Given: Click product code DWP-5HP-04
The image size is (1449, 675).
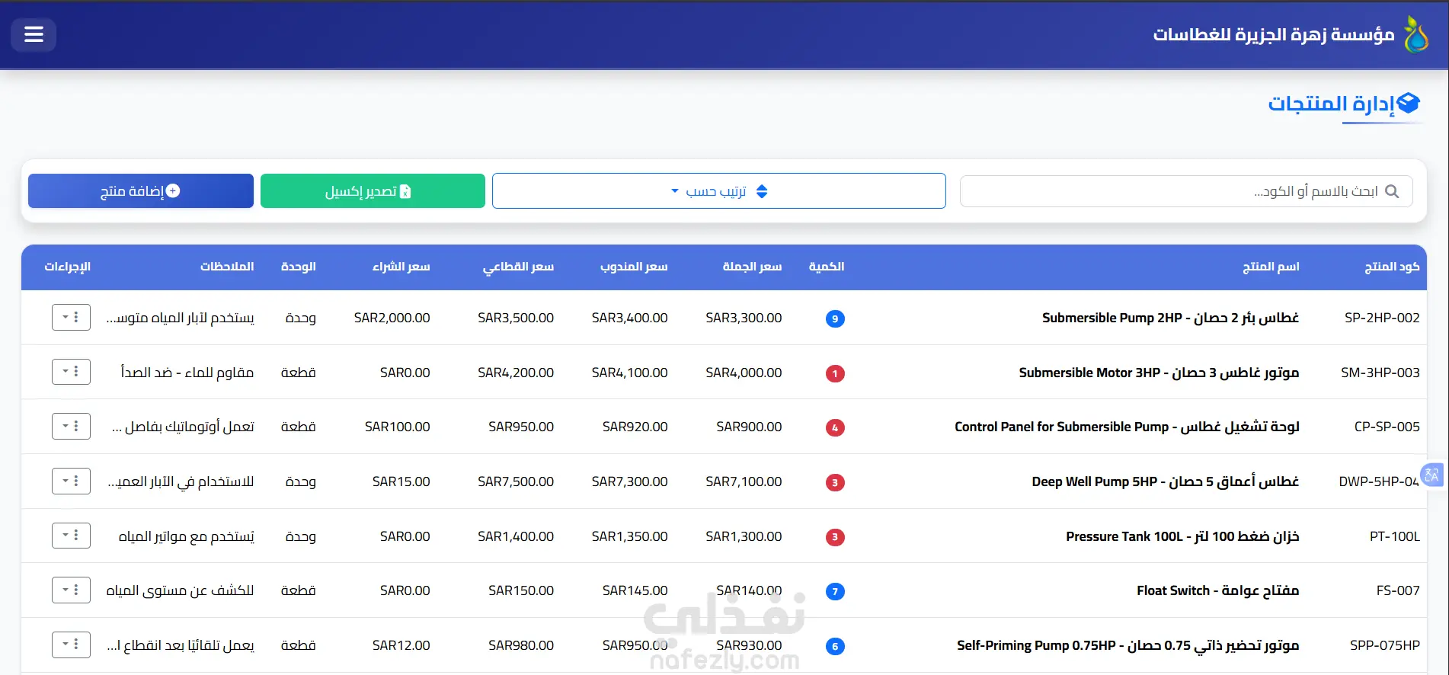Looking at the screenshot, I should point(1379,481).
